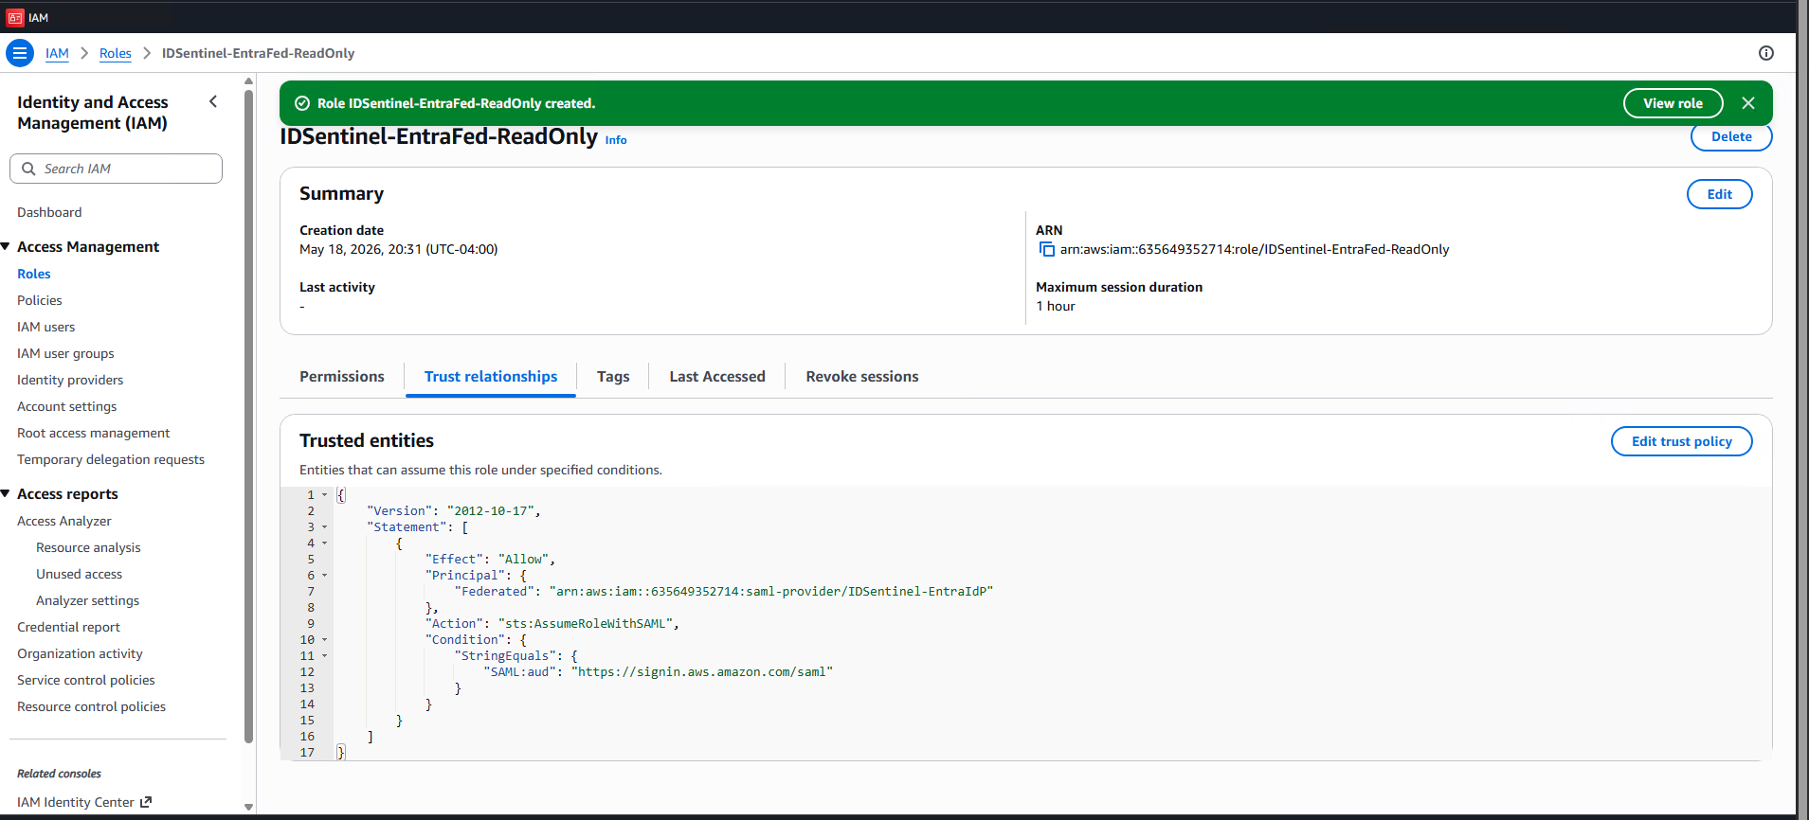This screenshot has height=820, width=1809.
Task: Click the Version 2012-10-17 line
Action: tap(454, 511)
